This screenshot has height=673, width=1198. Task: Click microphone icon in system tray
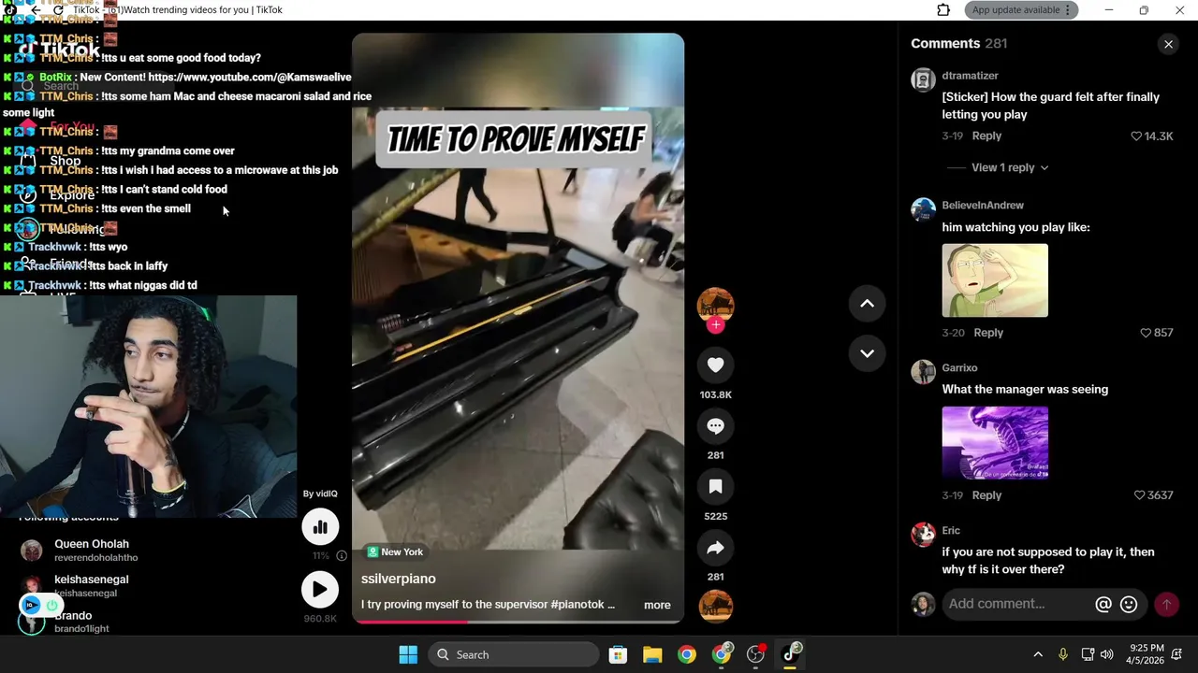[1062, 655]
